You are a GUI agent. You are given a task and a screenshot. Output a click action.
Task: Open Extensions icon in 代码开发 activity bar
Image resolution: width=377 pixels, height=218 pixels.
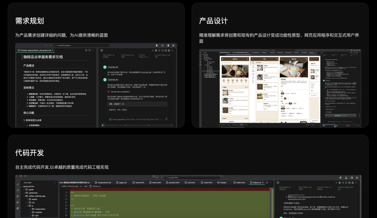point(17,208)
